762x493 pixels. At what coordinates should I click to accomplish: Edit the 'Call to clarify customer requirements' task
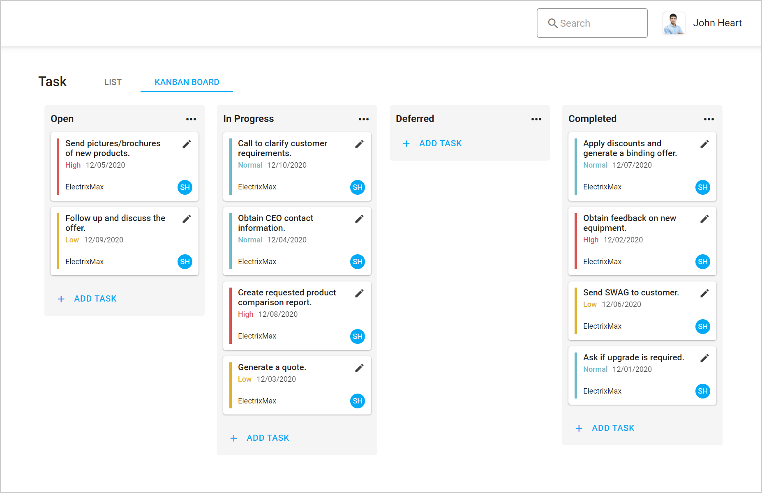(x=359, y=144)
